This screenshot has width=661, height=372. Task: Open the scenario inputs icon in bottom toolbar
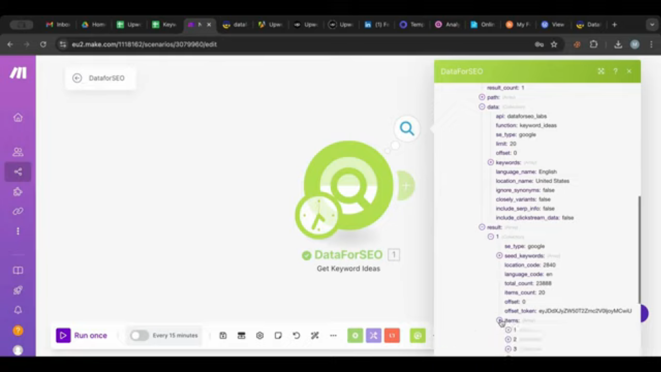(x=241, y=335)
